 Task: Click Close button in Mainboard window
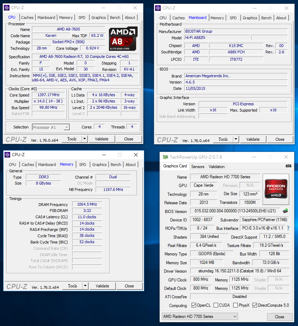point(280,139)
